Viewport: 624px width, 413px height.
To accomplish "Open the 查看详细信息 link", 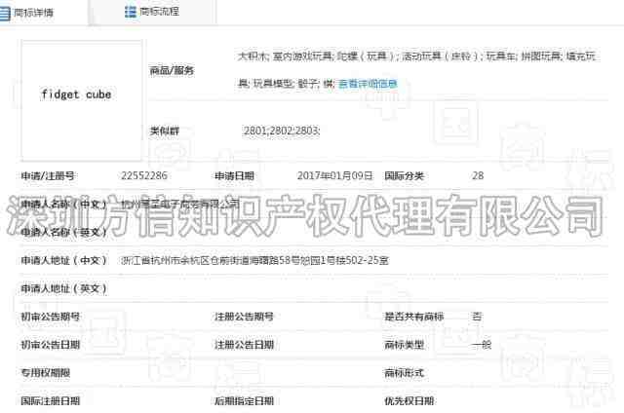I will tap(368, 84).
